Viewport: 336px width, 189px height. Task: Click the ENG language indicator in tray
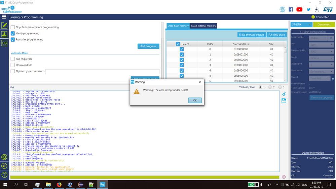pyautogui.click(x=304, y=185)
